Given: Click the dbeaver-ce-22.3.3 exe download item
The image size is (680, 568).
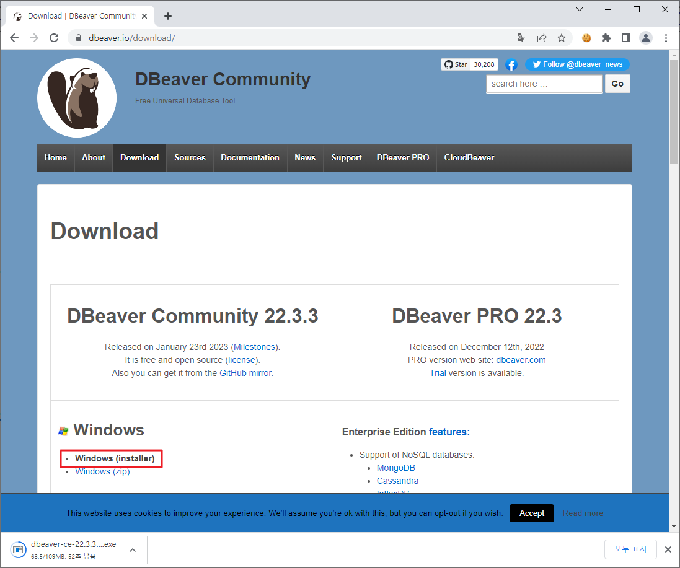Looking at the screenshot, I should point(64,550).
